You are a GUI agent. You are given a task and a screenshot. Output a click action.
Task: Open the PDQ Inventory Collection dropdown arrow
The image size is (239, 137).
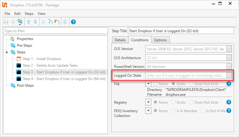point(148,111)
